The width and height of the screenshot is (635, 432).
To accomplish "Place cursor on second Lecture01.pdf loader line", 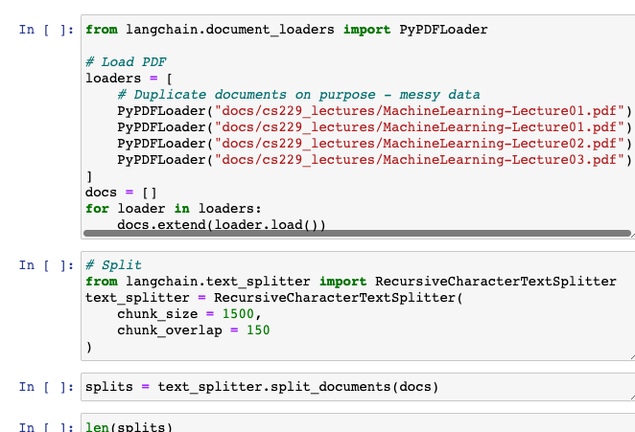I will tap(374, 127).
